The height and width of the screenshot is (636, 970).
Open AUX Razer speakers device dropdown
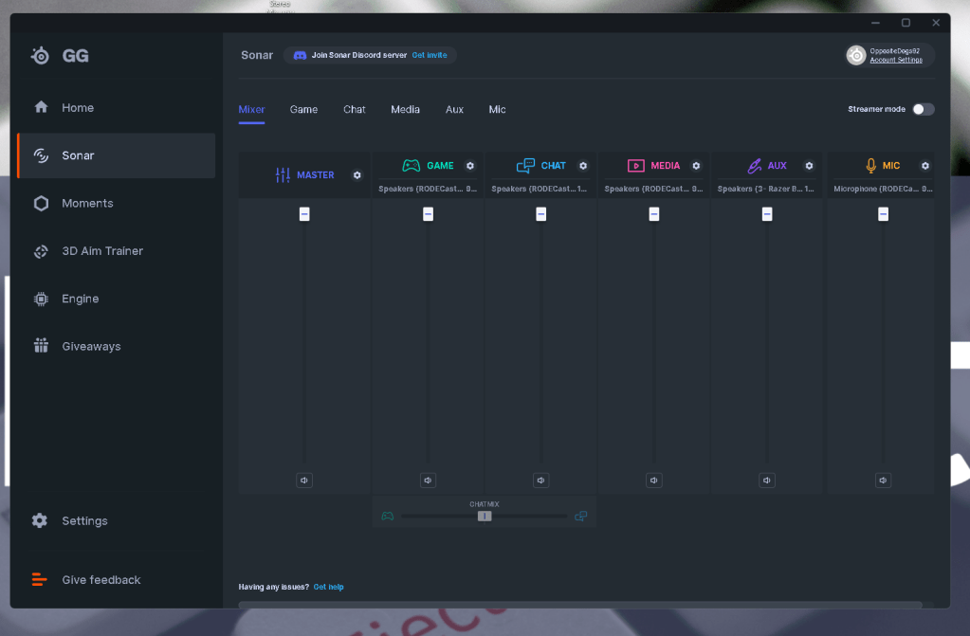pyautogui.click(x=766, y=189)
